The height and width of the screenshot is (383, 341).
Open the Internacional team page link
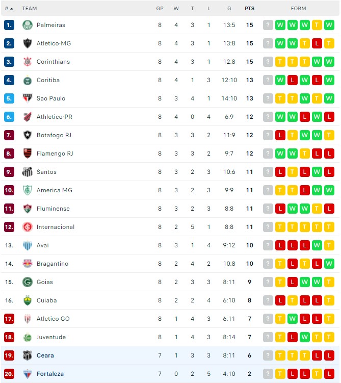(x=56, y=227)
